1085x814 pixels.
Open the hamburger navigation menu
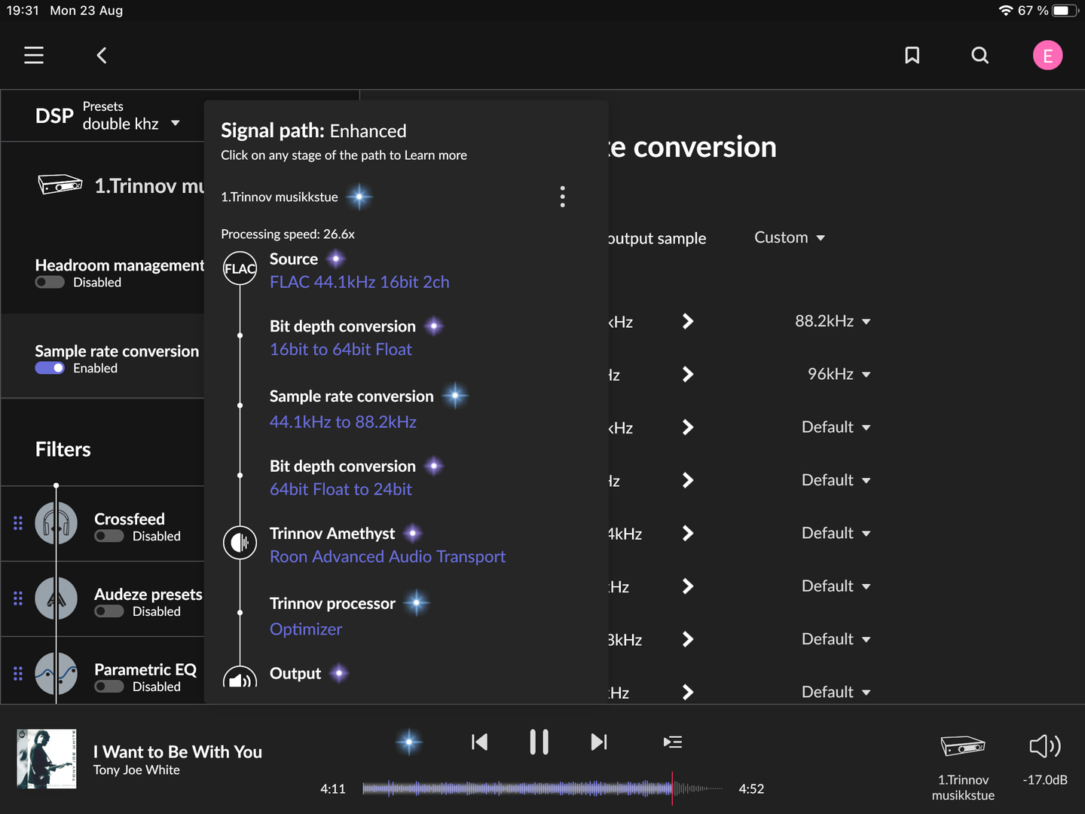click(x=34, y=55)
